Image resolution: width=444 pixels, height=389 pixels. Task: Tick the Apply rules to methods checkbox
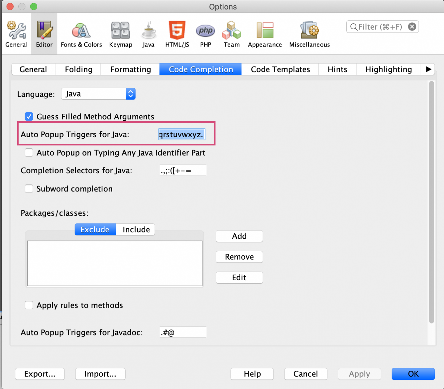pos(29,305)
